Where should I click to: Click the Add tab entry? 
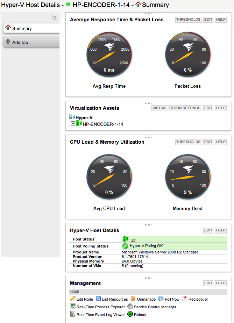point(31,42)
